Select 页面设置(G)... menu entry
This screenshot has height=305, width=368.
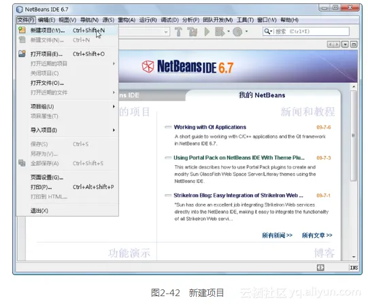click(67, 177)
